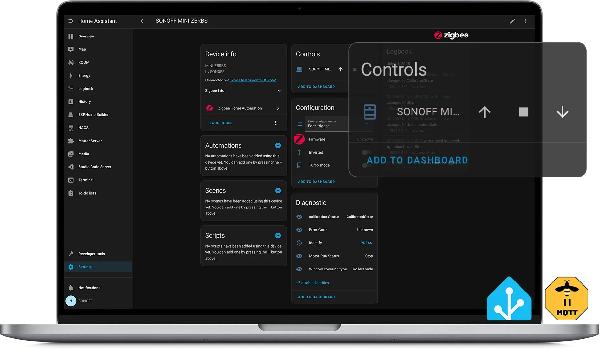Screen dimensions: 599x350
Task: Click the back arrow in header
Action: [143, 21]
